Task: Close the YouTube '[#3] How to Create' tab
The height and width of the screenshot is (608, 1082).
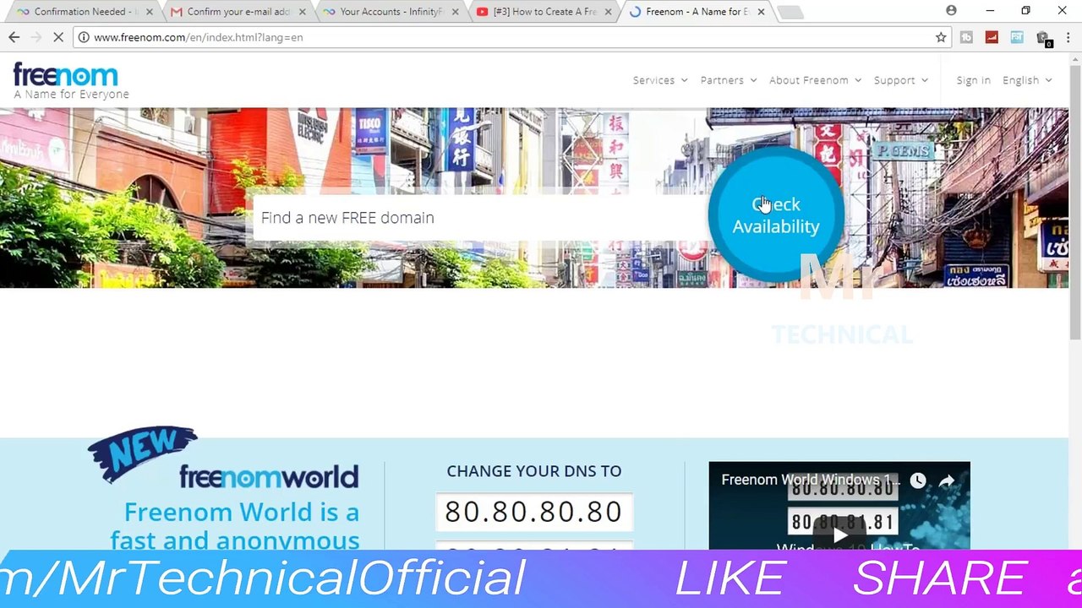Action: tap(608, 12)
